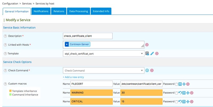The image size is (213, 107).
Task: Remove Centreon-Server tag from linked hosts
Action: coord(67,44)
